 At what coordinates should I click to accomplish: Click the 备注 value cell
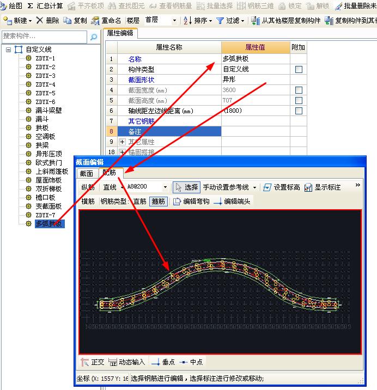256,131
